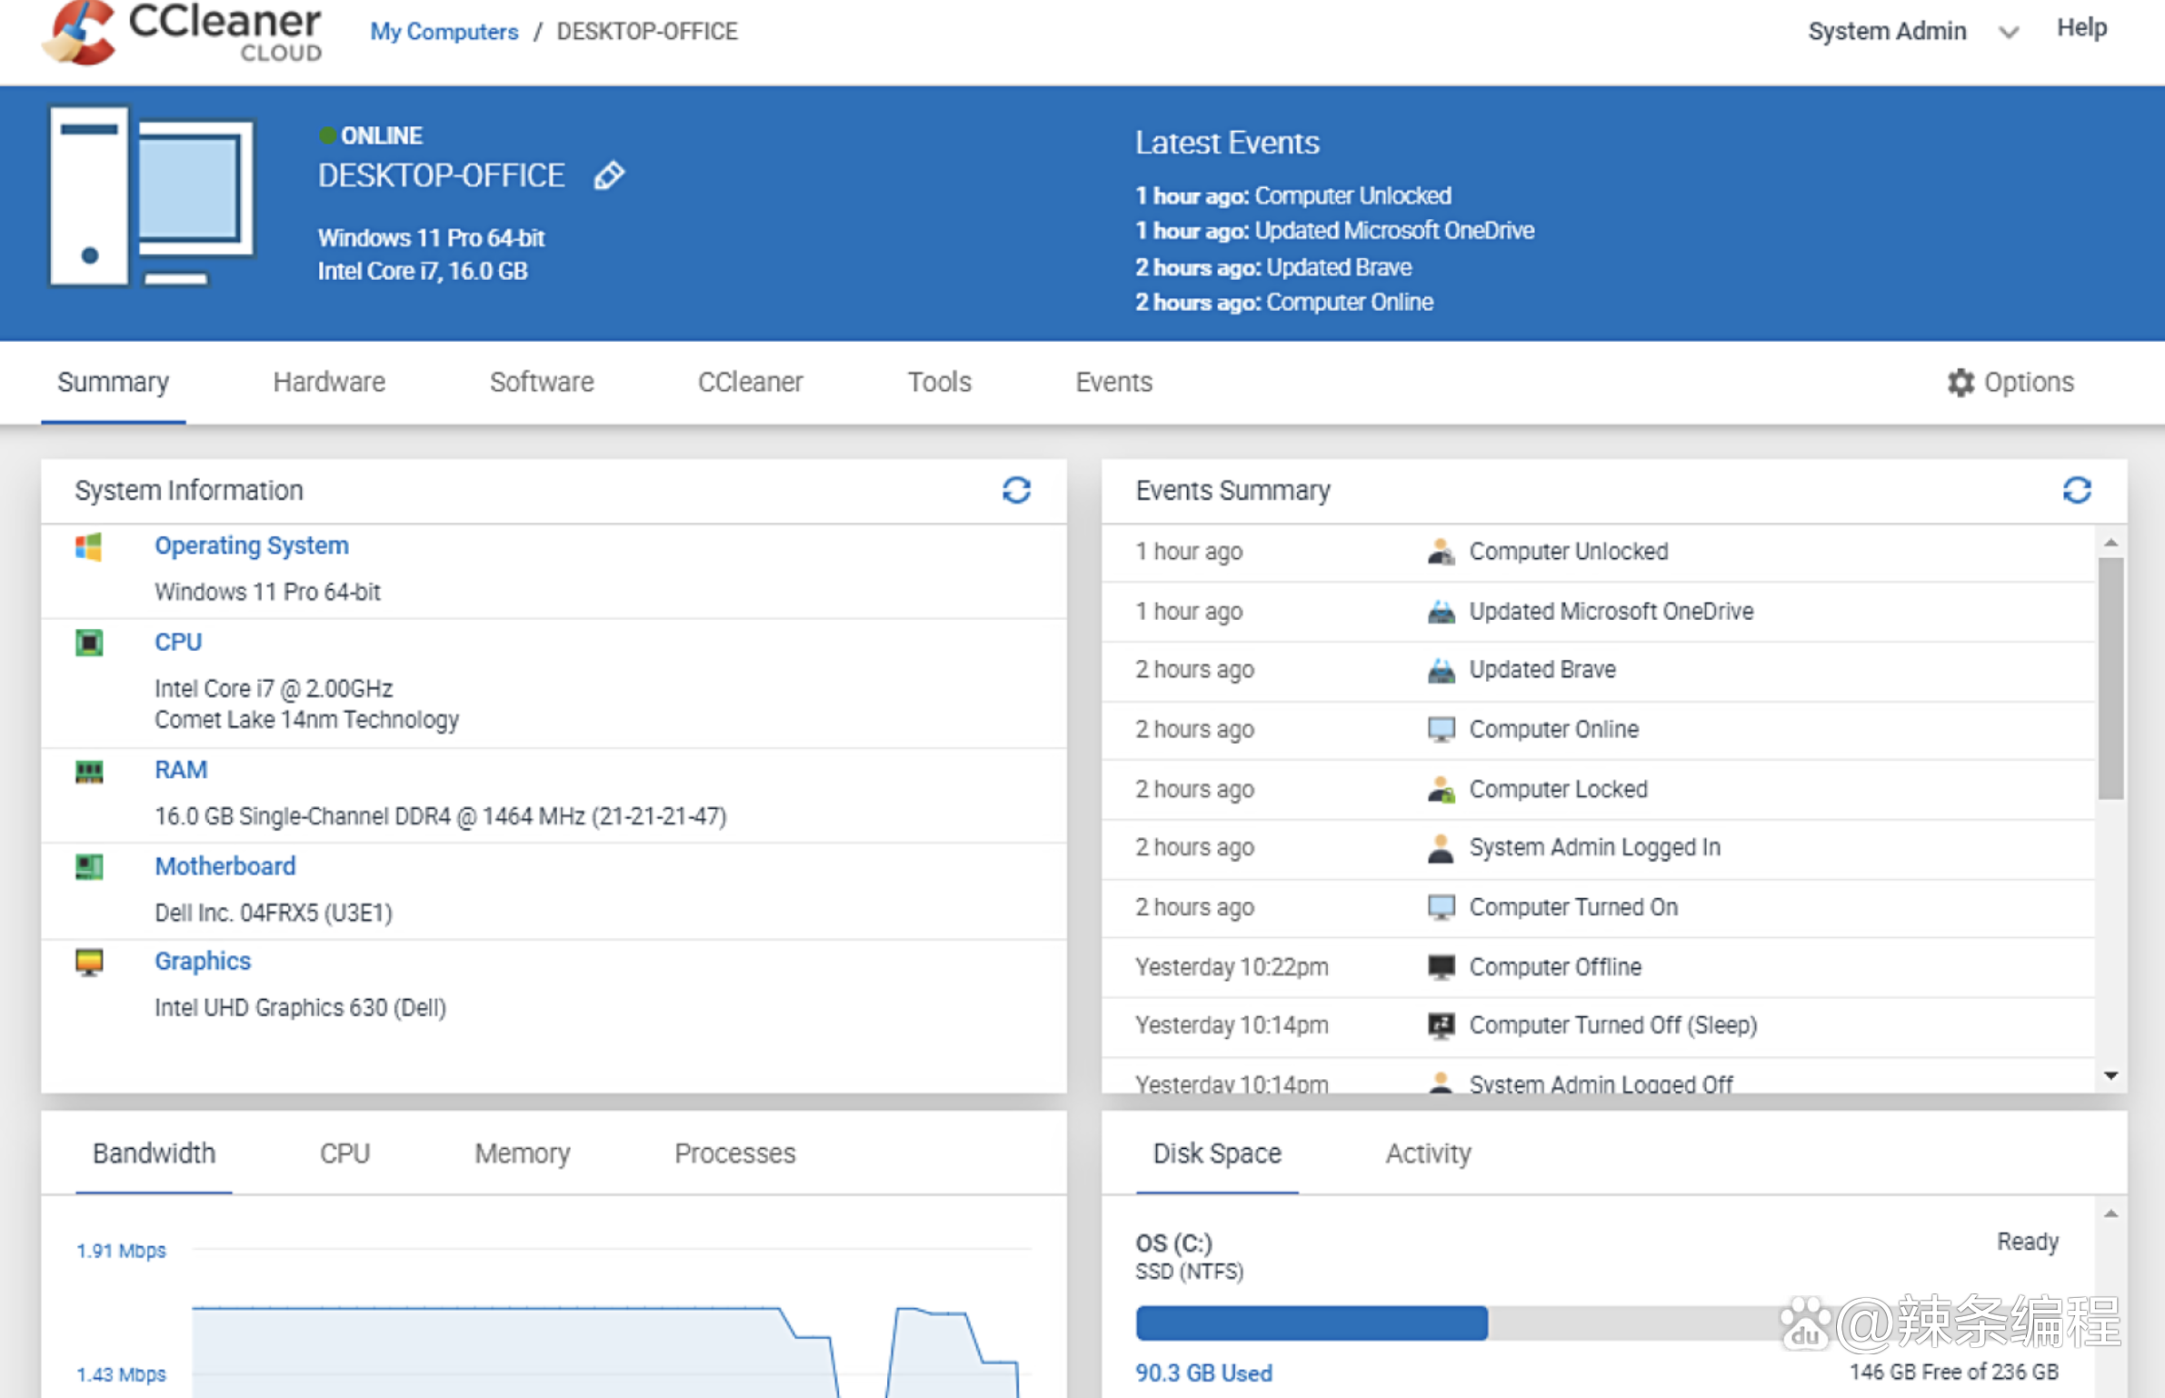Expand the System Admin account dropdown
Image resolution: width=2165 pixels, height=1398 pixels.
coord(2008,33)
